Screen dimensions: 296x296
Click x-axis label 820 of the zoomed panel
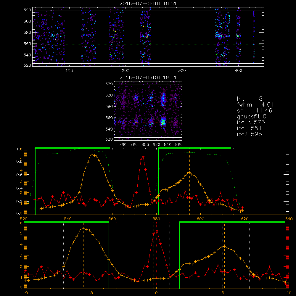(157, 145)
